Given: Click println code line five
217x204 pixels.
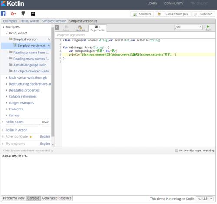Looking at the screenshot, I should point(122,55).
